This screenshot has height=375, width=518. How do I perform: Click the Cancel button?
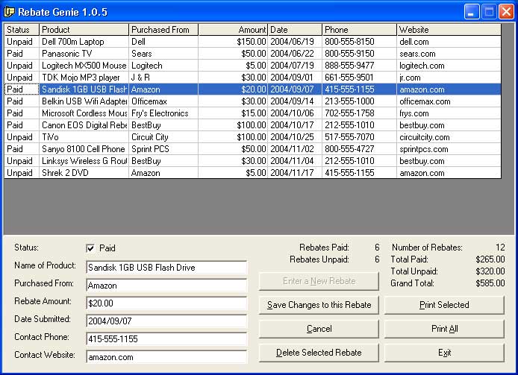[x=319, y=329]
